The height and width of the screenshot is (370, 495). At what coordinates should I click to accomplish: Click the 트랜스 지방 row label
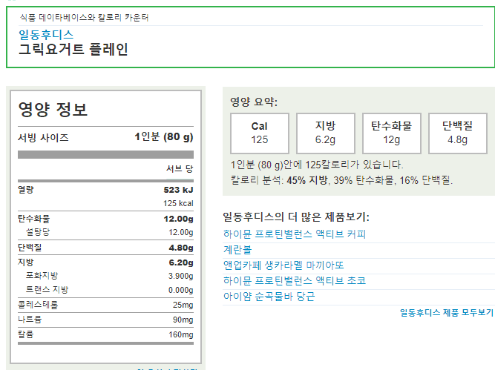[47, 290]
